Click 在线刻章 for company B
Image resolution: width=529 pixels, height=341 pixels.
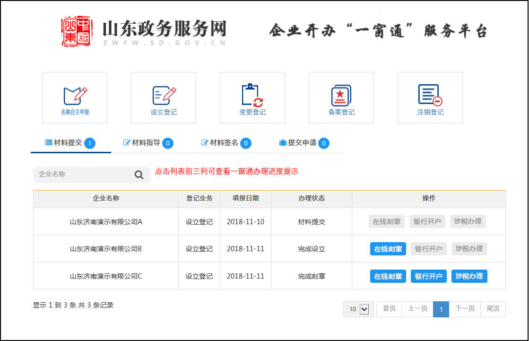pyautogui.click(x=388, y=249)
